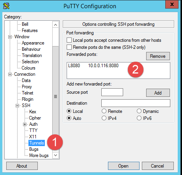Expand the Auth tree node
Viewport: 182px width, 175px height.
pos(25,124)
